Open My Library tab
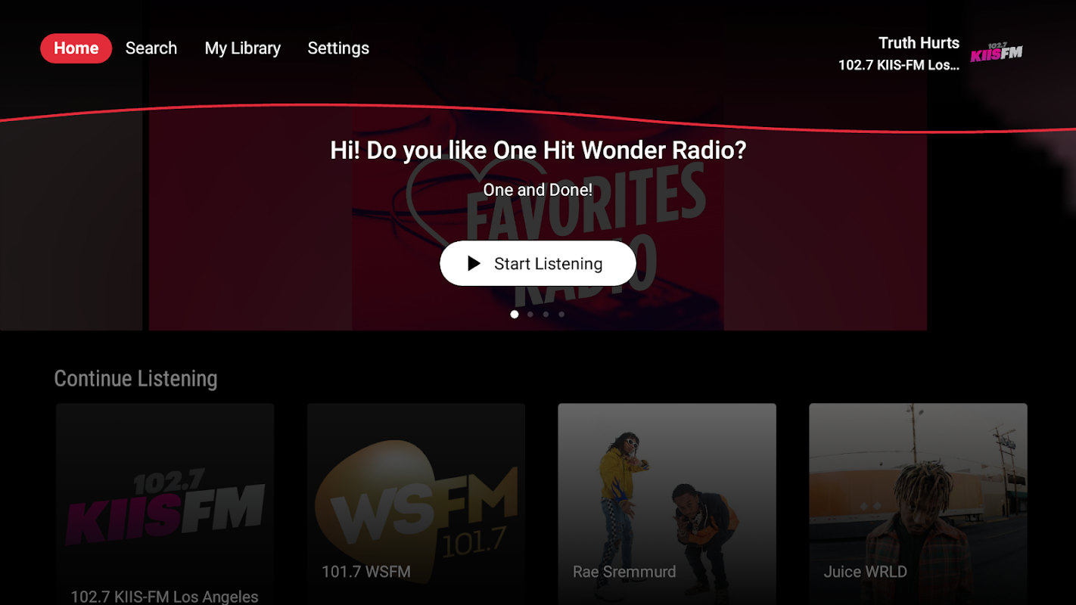 tap(242, 48)
